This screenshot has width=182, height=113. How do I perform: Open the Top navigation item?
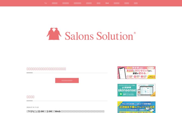tap(45, 3)
